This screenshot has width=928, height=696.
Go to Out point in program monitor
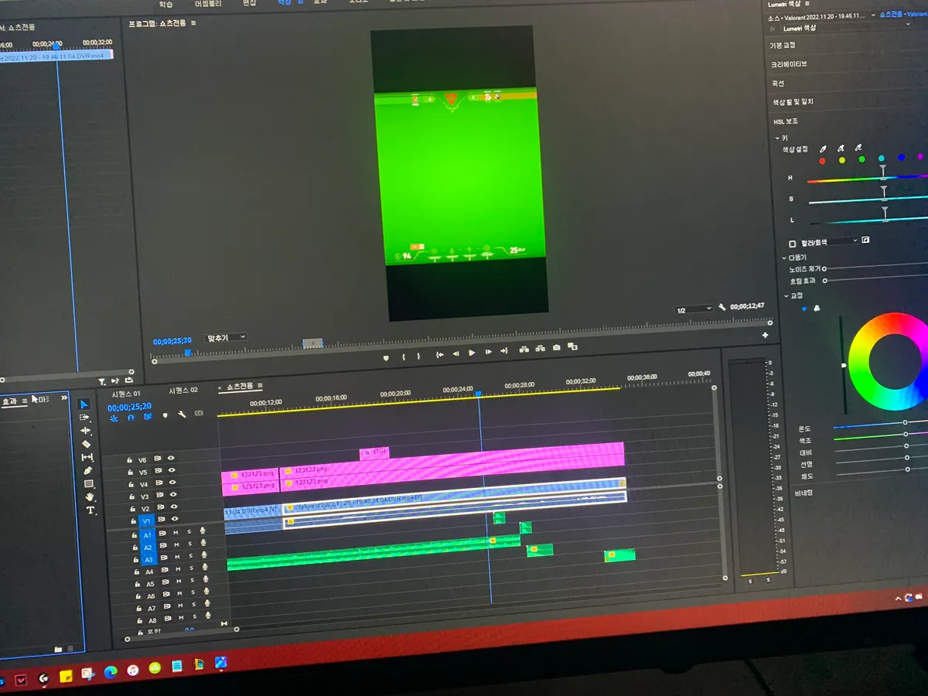click(504, 351)
